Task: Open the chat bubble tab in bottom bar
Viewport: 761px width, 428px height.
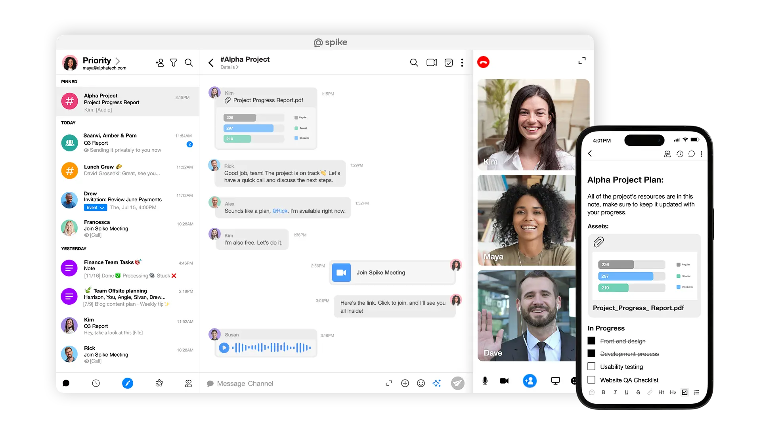Action: click(x=66, y=383)
